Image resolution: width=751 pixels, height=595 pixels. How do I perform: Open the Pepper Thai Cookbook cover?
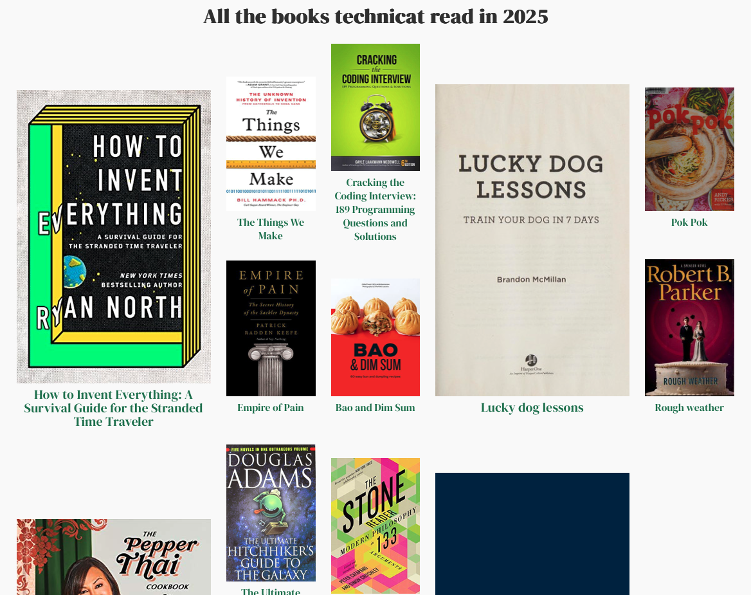(x=114, y=557)
